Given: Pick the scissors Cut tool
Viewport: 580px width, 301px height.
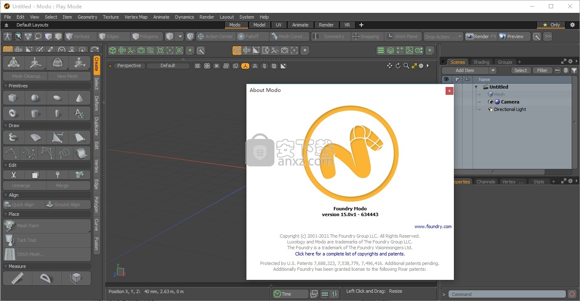Looking at the screenshot, I should point(13,175).
